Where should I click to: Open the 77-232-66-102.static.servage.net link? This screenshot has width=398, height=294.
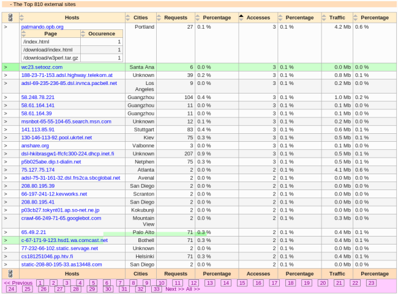click(x=59, y=248)
